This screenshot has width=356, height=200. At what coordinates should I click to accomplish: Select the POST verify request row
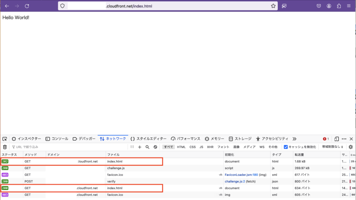[178, 181]
